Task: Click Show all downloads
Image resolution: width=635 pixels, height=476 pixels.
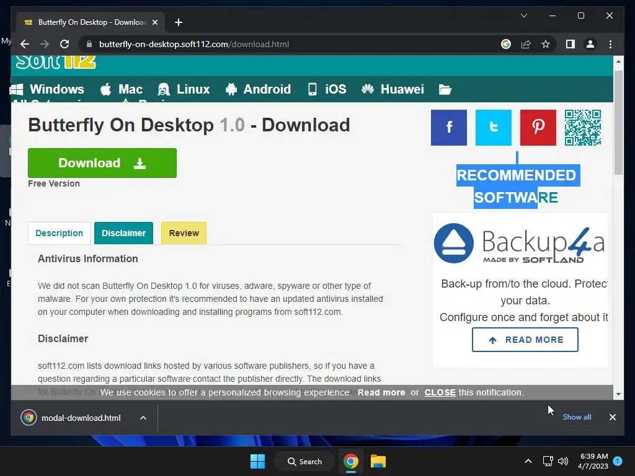Action: coord(577,417)
